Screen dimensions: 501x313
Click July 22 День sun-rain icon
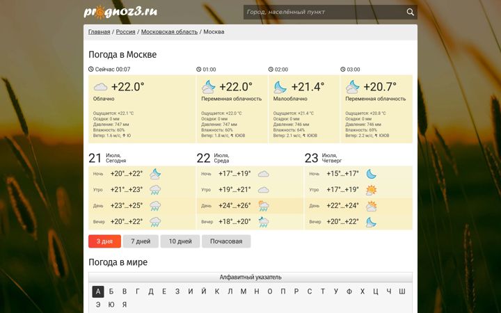264,206
